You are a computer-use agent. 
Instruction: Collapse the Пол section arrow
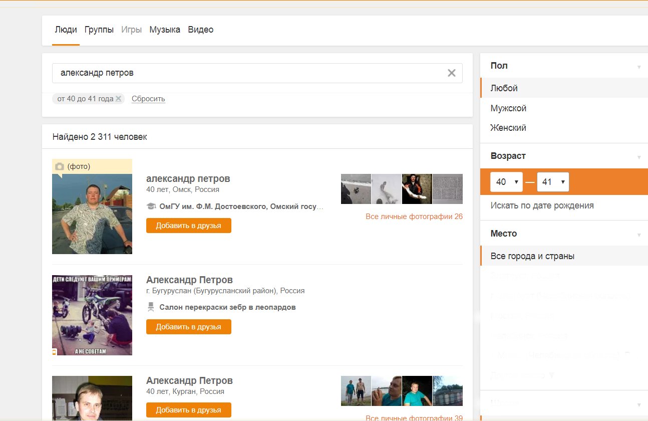point(639,67)
